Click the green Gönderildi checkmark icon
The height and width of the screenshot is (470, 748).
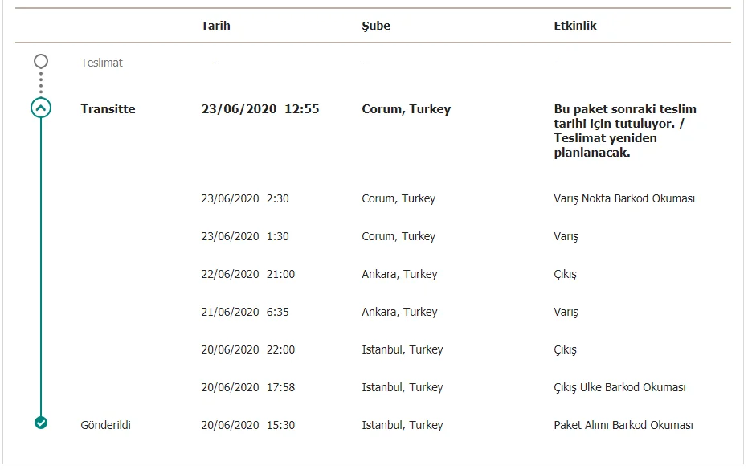[41, 423]
